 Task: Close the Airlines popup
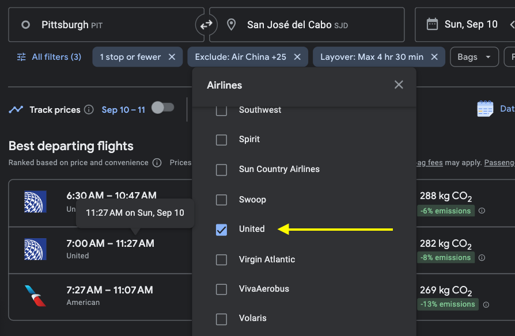pyautogui.click(x=399, y=85)
